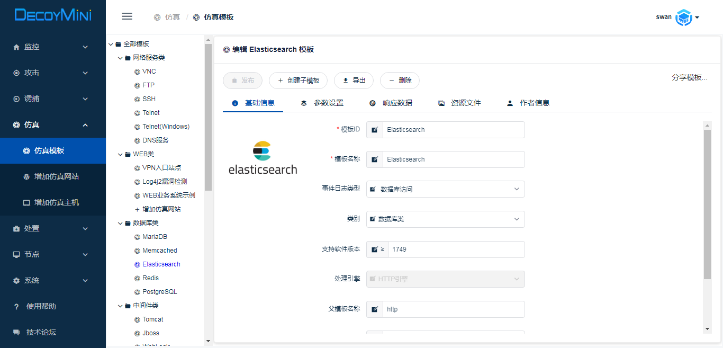Click the hamburger menu icon to collapse sidebar

click(127, 16)
